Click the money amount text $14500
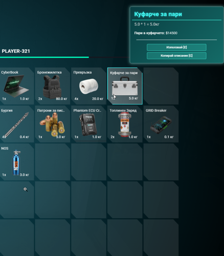This screenshot has height=256, width=224. [171, 33]
